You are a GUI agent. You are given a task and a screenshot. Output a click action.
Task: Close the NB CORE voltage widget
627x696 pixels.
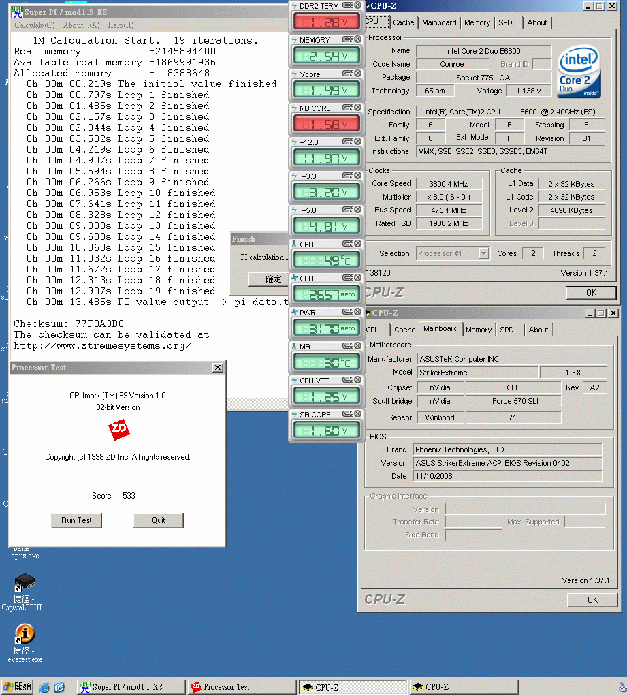[357, 108]
